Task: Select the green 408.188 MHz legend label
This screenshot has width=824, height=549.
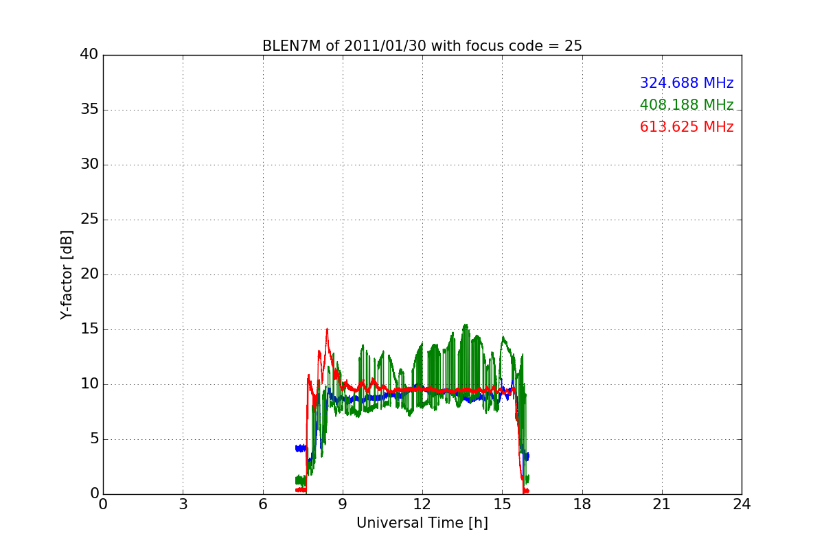Action: [687, 105]
